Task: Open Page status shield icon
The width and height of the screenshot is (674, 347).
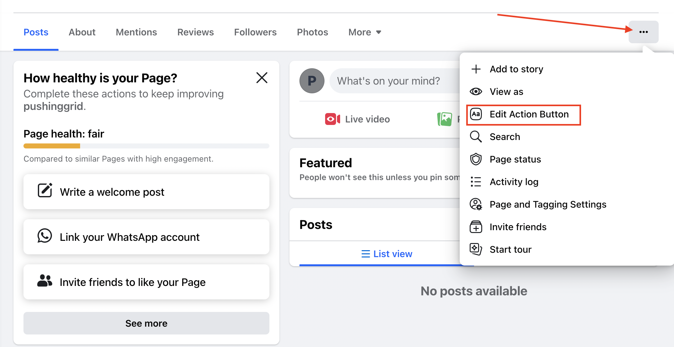Action: 476,159
